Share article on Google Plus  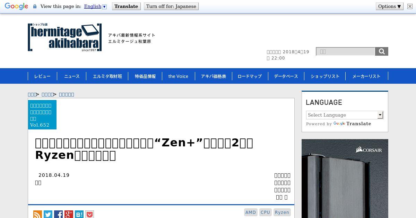69,215
